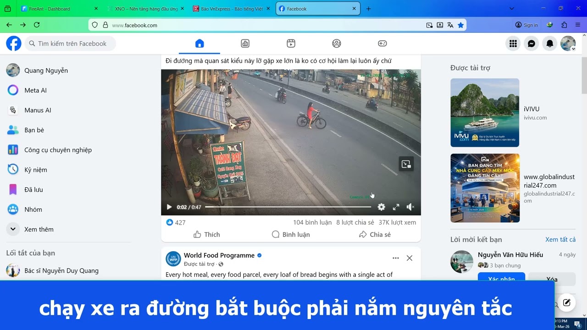
Task: Open a new browser tab
Action: 368,9
